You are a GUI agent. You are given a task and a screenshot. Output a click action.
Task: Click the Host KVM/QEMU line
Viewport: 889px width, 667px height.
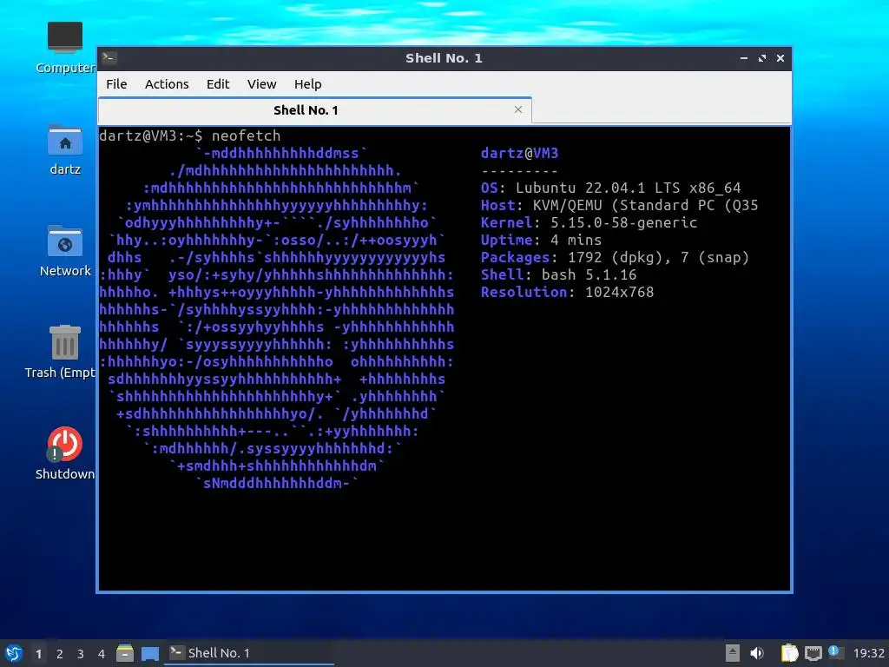click(619, 205)
